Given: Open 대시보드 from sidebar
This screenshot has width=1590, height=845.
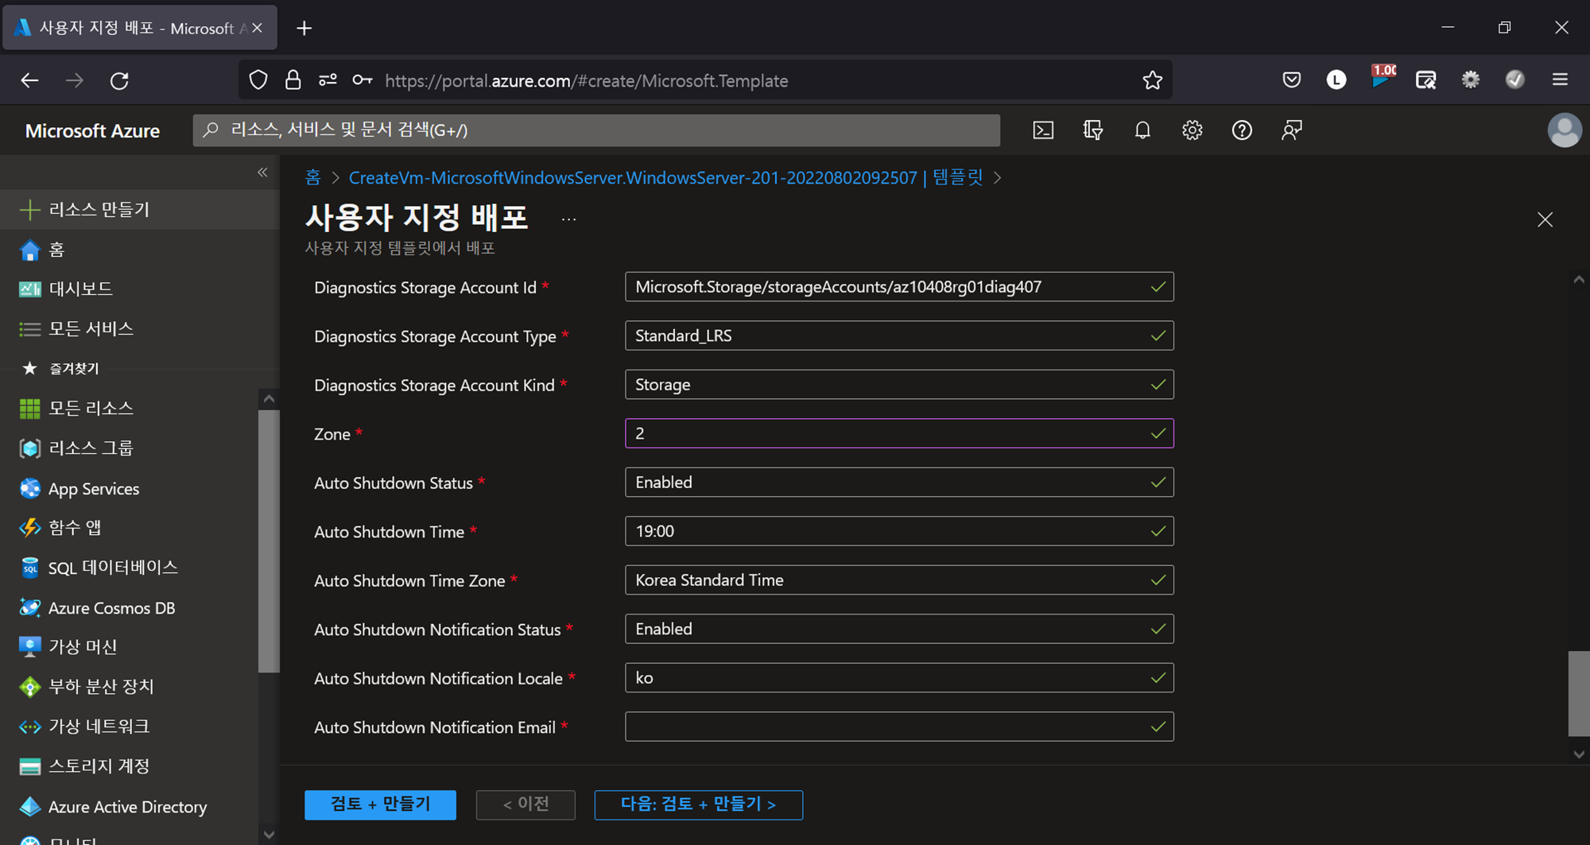Looking at the screenshot, I should (x=140, y=289).
